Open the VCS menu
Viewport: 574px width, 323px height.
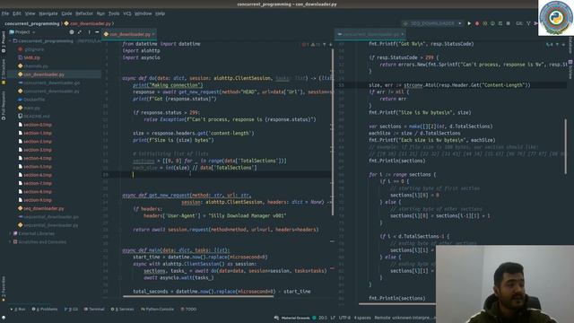coord(127,13)
